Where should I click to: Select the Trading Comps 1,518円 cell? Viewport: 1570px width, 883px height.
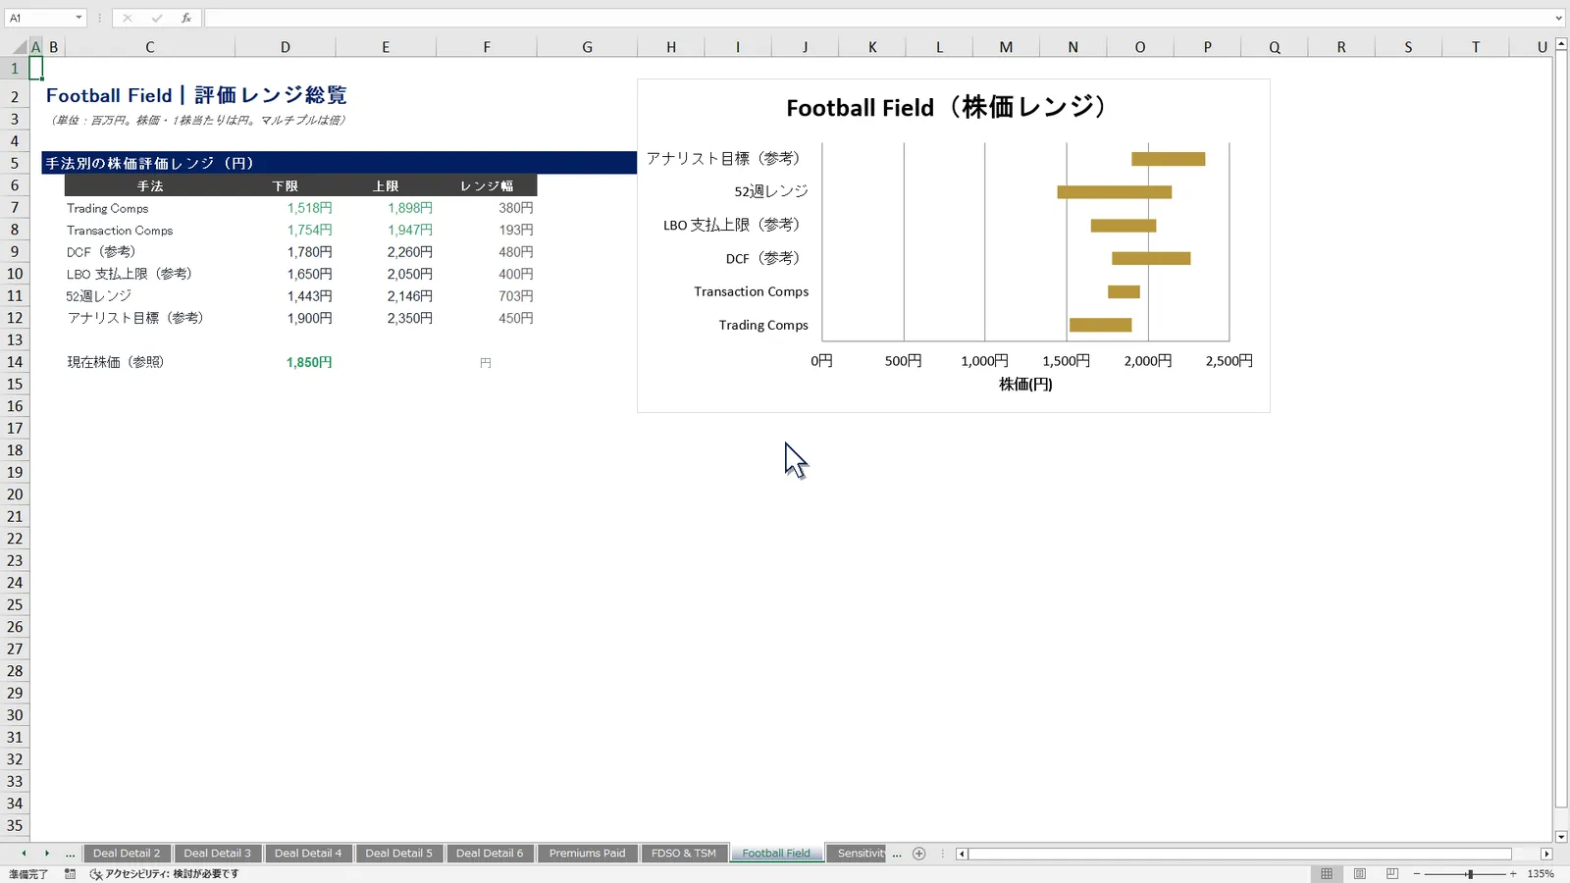(x=286, y=208)
